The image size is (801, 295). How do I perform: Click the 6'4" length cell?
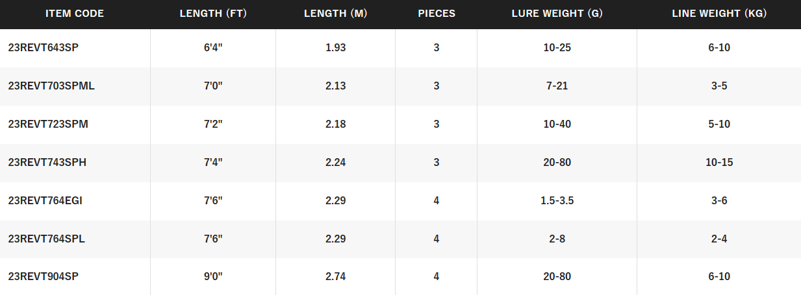(213, 48)
